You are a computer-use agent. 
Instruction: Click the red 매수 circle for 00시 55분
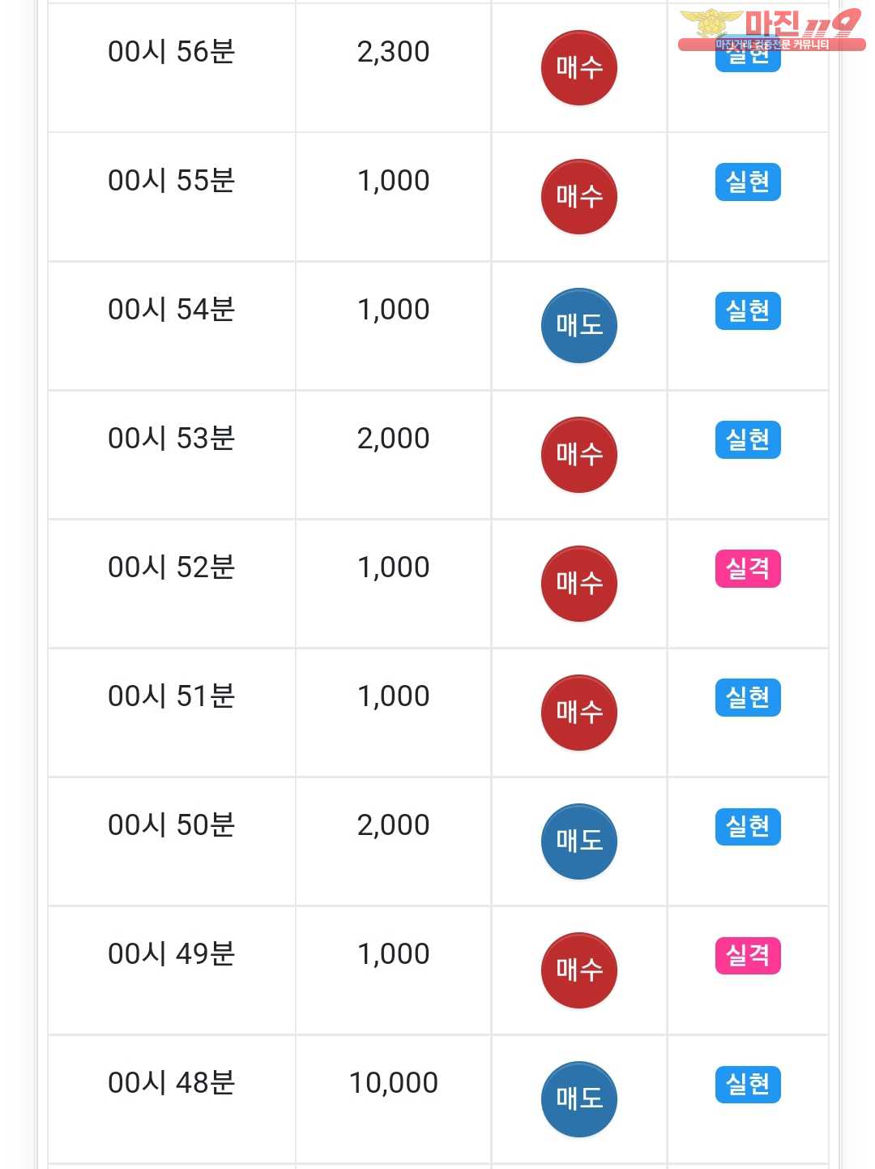(578, 197)
